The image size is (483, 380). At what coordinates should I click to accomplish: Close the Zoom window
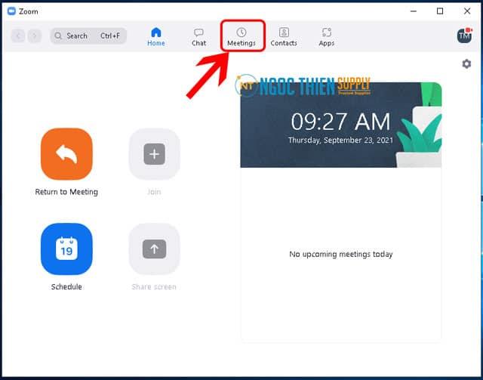[467, 11]
